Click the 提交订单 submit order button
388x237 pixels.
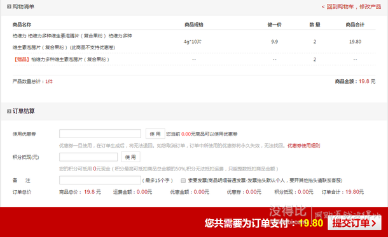[x=354, y=223]
